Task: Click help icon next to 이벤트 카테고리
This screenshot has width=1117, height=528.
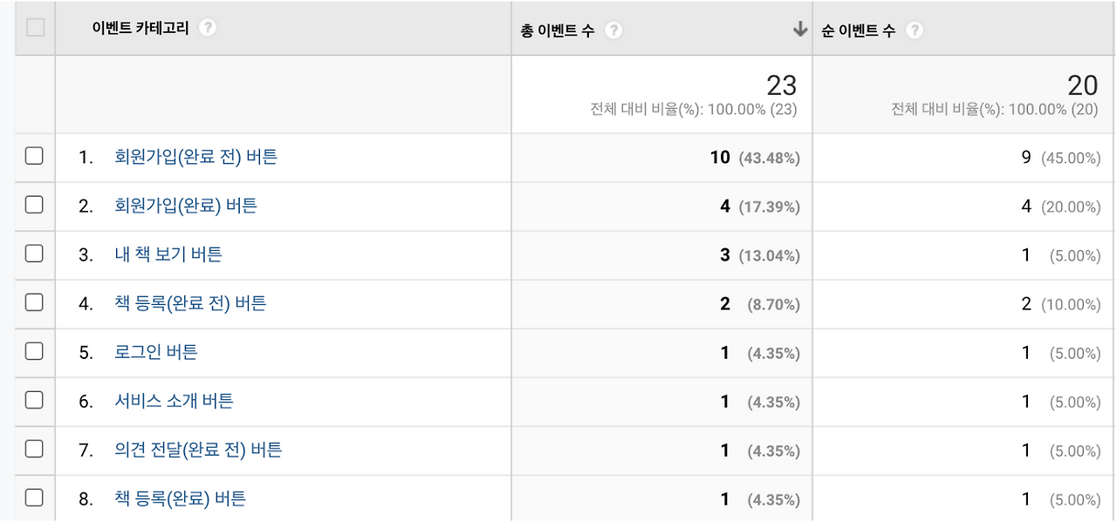Action: [207, 27]
